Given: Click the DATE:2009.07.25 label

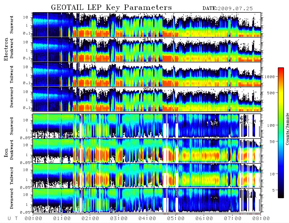Looking at the screenshot, I should (x=228, y=9).
